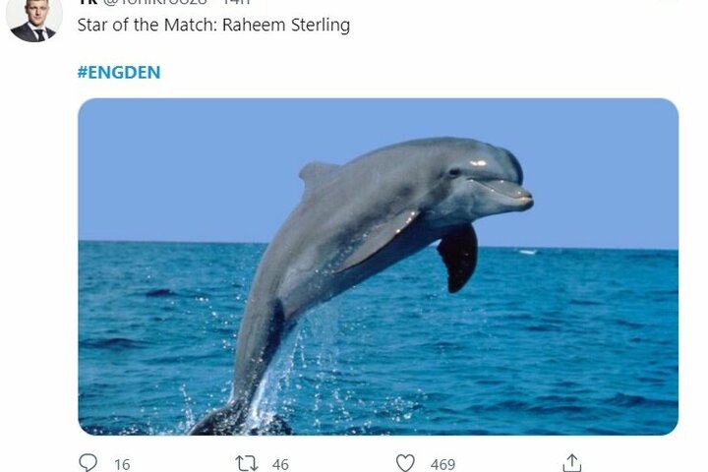Click the reply count 16
708x472 pixels.
(122, 464)
